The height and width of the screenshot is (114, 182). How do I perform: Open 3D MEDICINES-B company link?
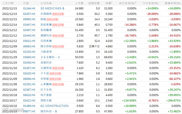[52, 9]
